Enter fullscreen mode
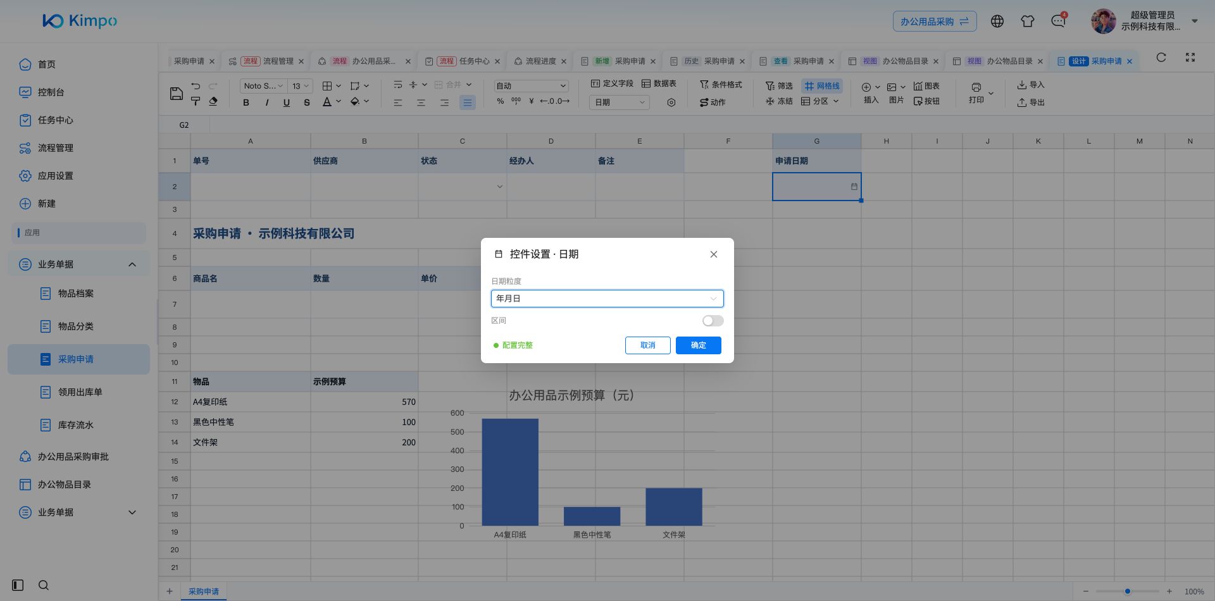1215x601 pixels. 1190,58
